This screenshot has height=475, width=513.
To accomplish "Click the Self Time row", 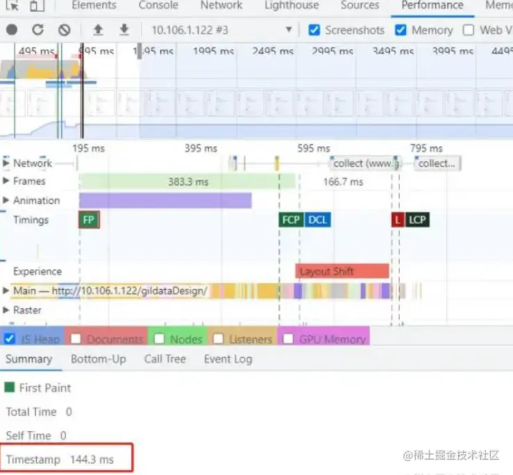I will [36, 435].
